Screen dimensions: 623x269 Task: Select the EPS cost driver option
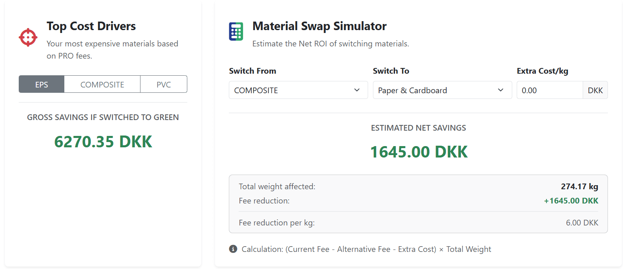tap(42, 84)
